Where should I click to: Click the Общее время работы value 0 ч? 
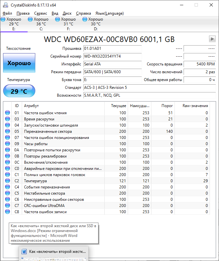200,80
